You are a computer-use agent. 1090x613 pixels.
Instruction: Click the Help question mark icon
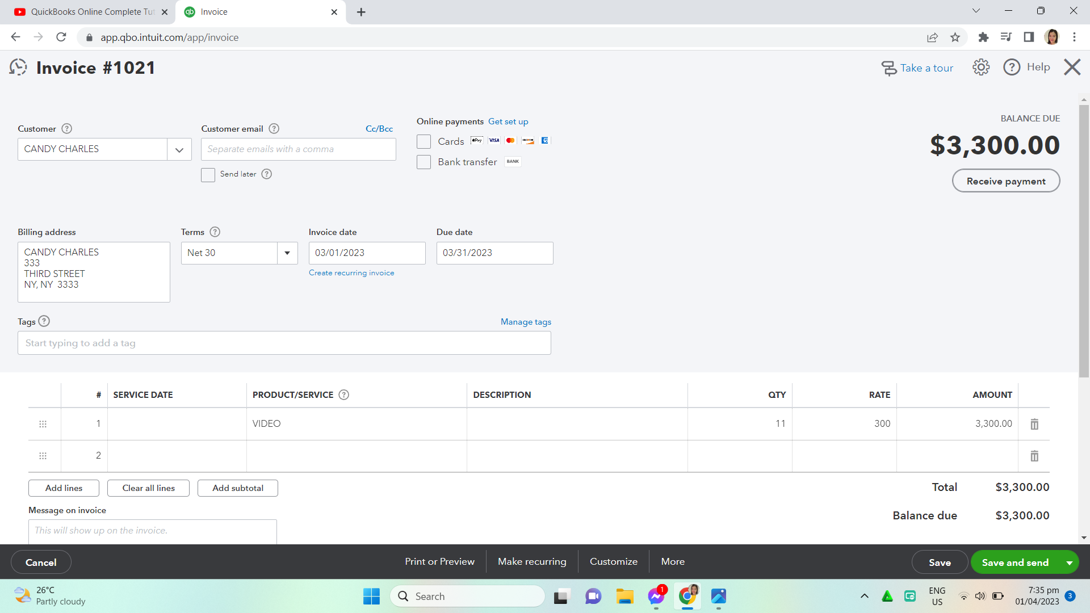pos(1012,68)
